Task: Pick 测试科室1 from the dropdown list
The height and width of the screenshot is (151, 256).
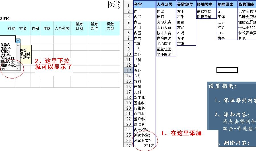Action: [x=7, y=62]
